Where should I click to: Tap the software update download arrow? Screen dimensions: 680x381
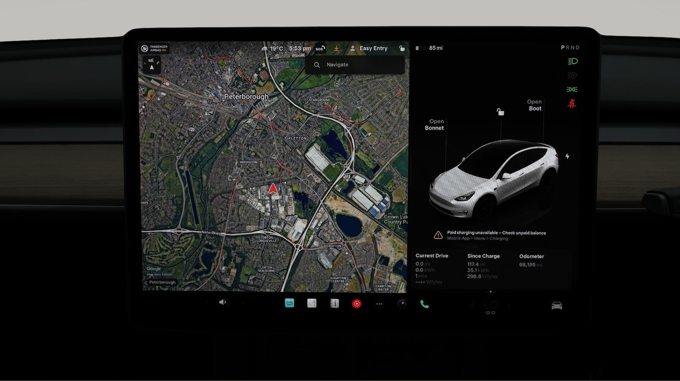pos(336,48)
